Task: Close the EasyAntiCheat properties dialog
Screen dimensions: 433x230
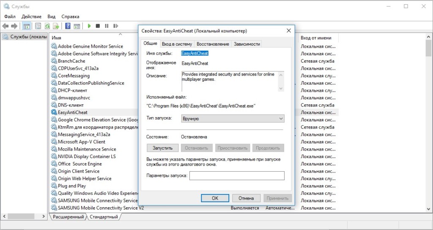Action: [x=288, y=30]
